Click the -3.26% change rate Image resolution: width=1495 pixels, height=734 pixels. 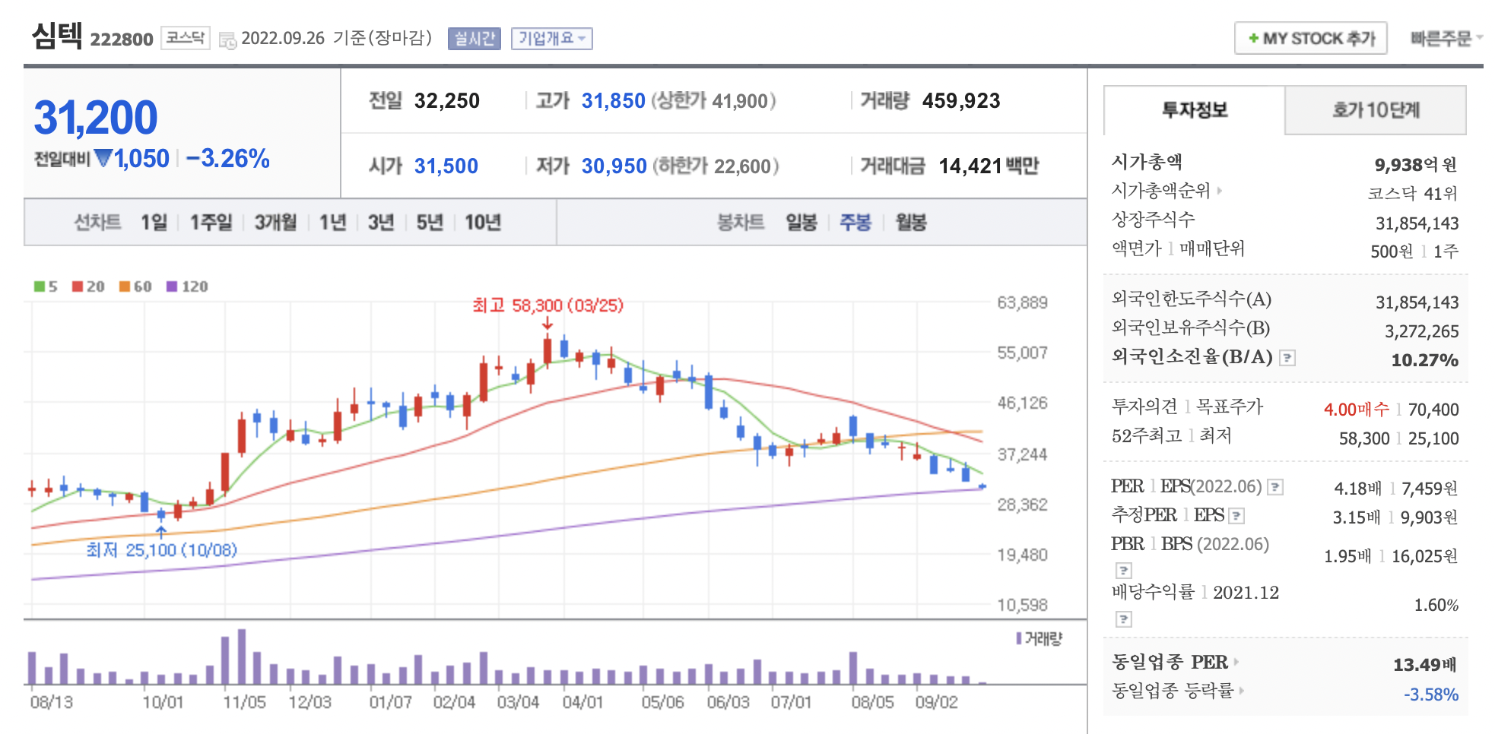coord(227,159)
